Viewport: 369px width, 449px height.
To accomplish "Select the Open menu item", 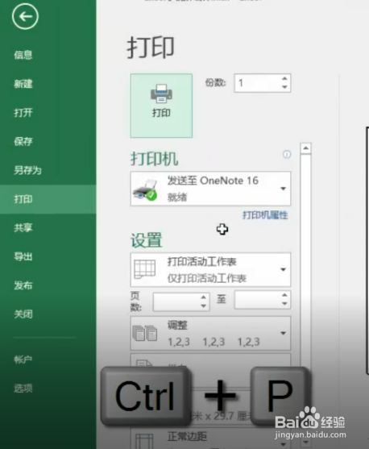I will click(x=23, y=113).
